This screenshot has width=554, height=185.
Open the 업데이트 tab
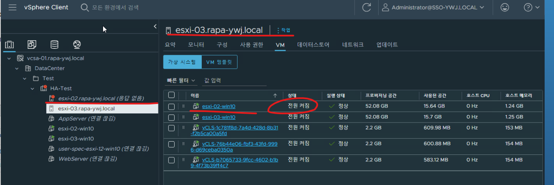387,45
